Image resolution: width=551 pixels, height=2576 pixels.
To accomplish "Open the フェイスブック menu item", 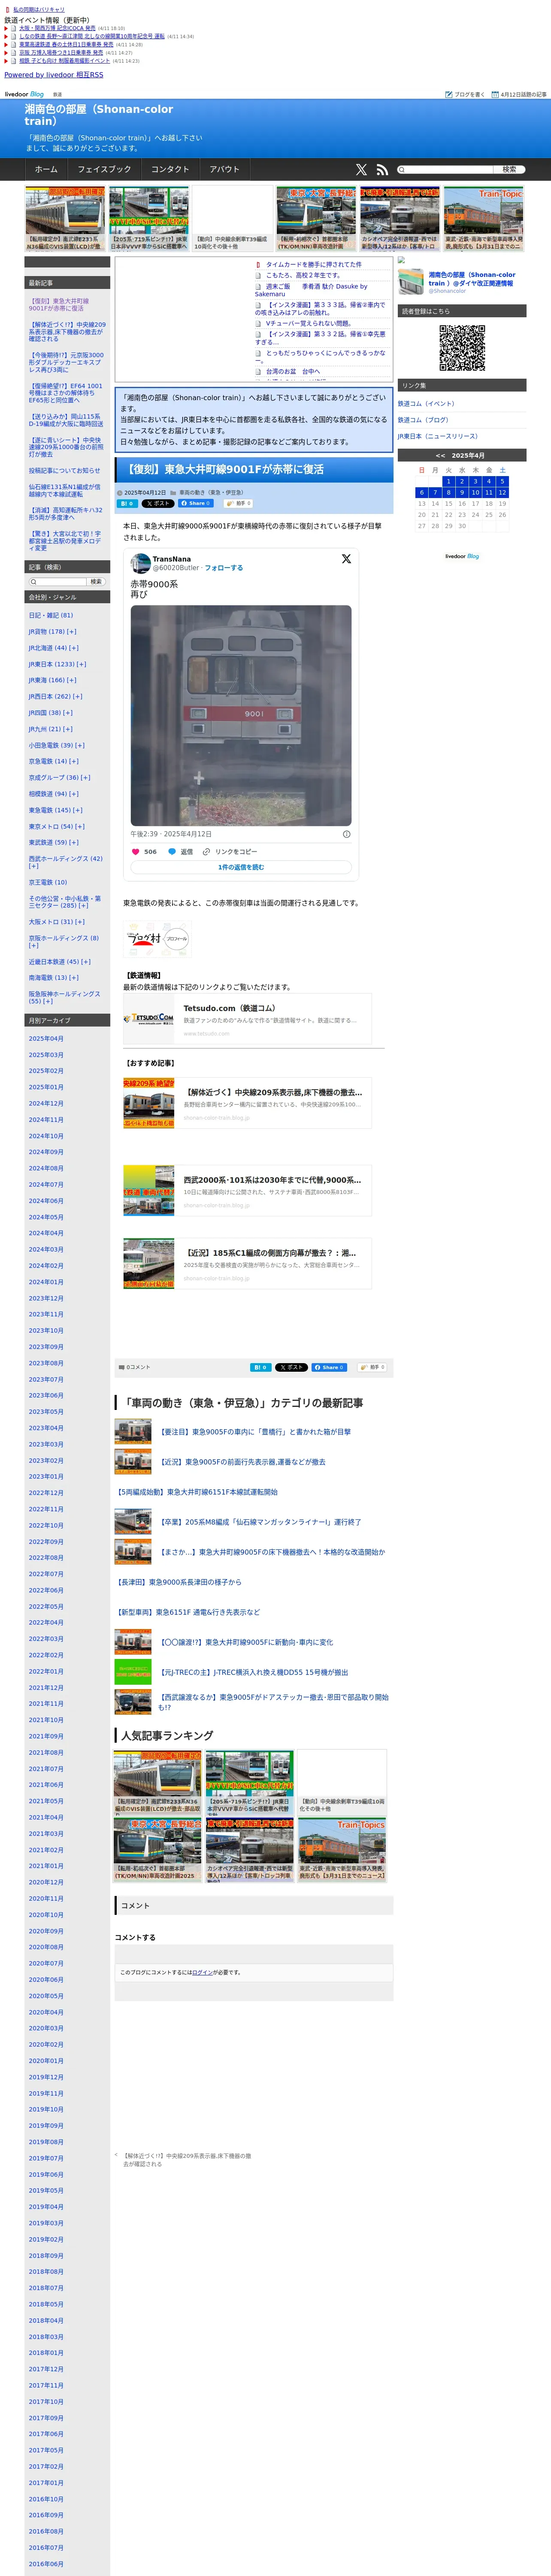I will click(104, 169).
